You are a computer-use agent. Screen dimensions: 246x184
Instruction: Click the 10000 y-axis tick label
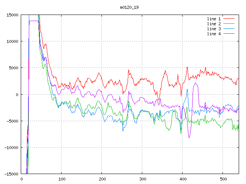click(x=11, y=41)
